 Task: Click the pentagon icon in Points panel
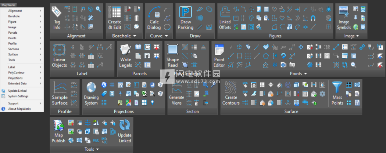[265, 56]
